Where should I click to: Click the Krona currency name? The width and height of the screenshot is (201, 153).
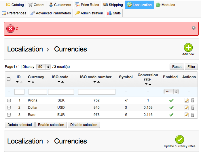(33, 100)
